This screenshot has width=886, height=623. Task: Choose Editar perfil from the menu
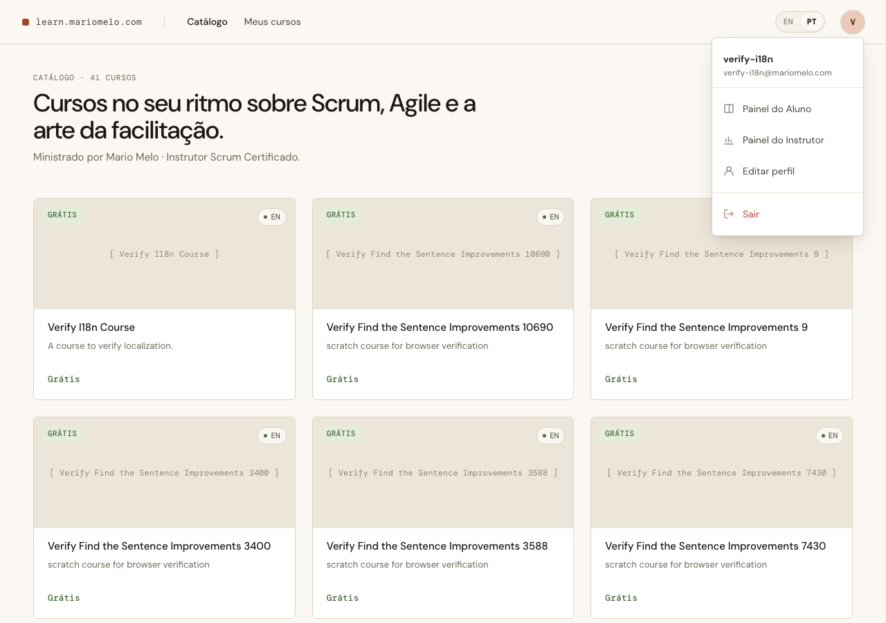[788, 171]
